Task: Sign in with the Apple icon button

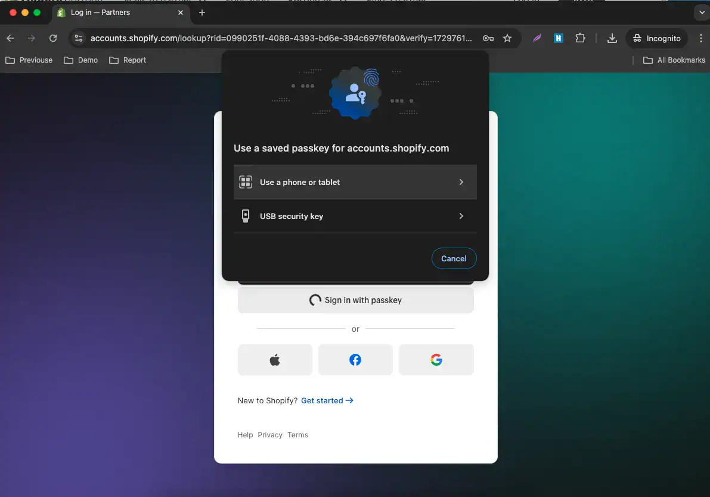Action: 275,360
